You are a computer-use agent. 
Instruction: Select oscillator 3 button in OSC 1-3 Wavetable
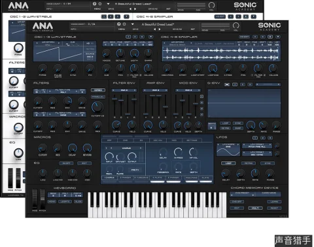[142, 37]
